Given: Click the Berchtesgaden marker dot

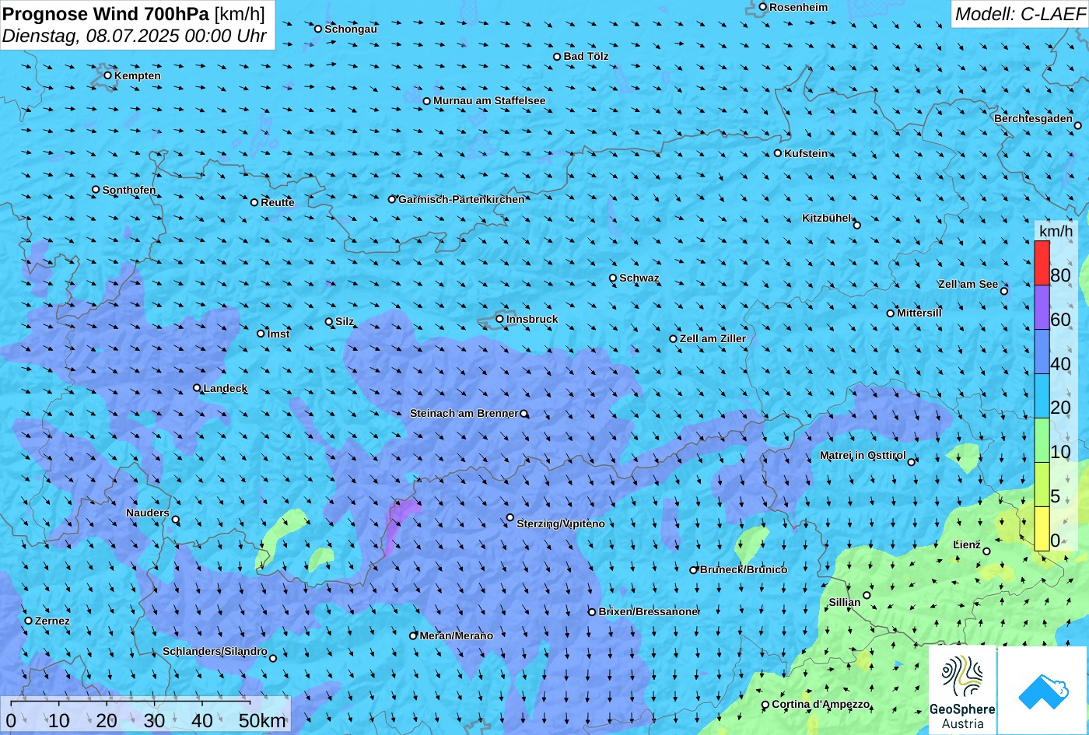Looking at the screenshot, I should click(x=1078, y=125).
